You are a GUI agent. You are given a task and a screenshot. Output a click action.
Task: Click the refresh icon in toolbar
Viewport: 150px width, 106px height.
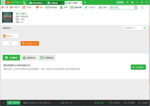coord(142,7)
